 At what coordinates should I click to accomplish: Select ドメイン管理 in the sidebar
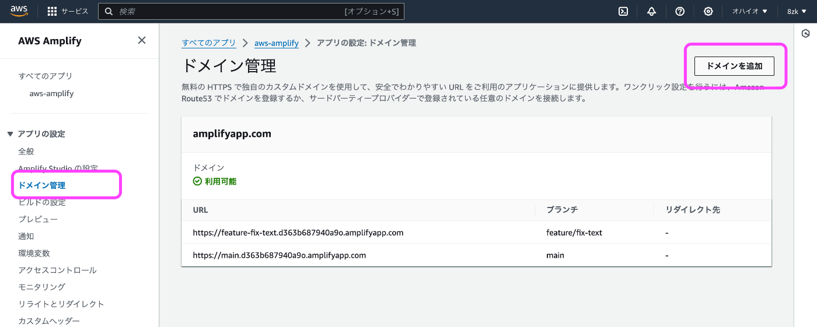42,185
